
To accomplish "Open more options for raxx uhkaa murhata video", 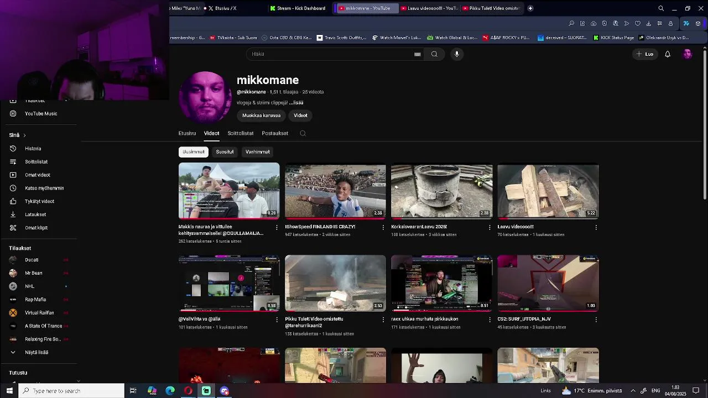I will tap(490, 320).
